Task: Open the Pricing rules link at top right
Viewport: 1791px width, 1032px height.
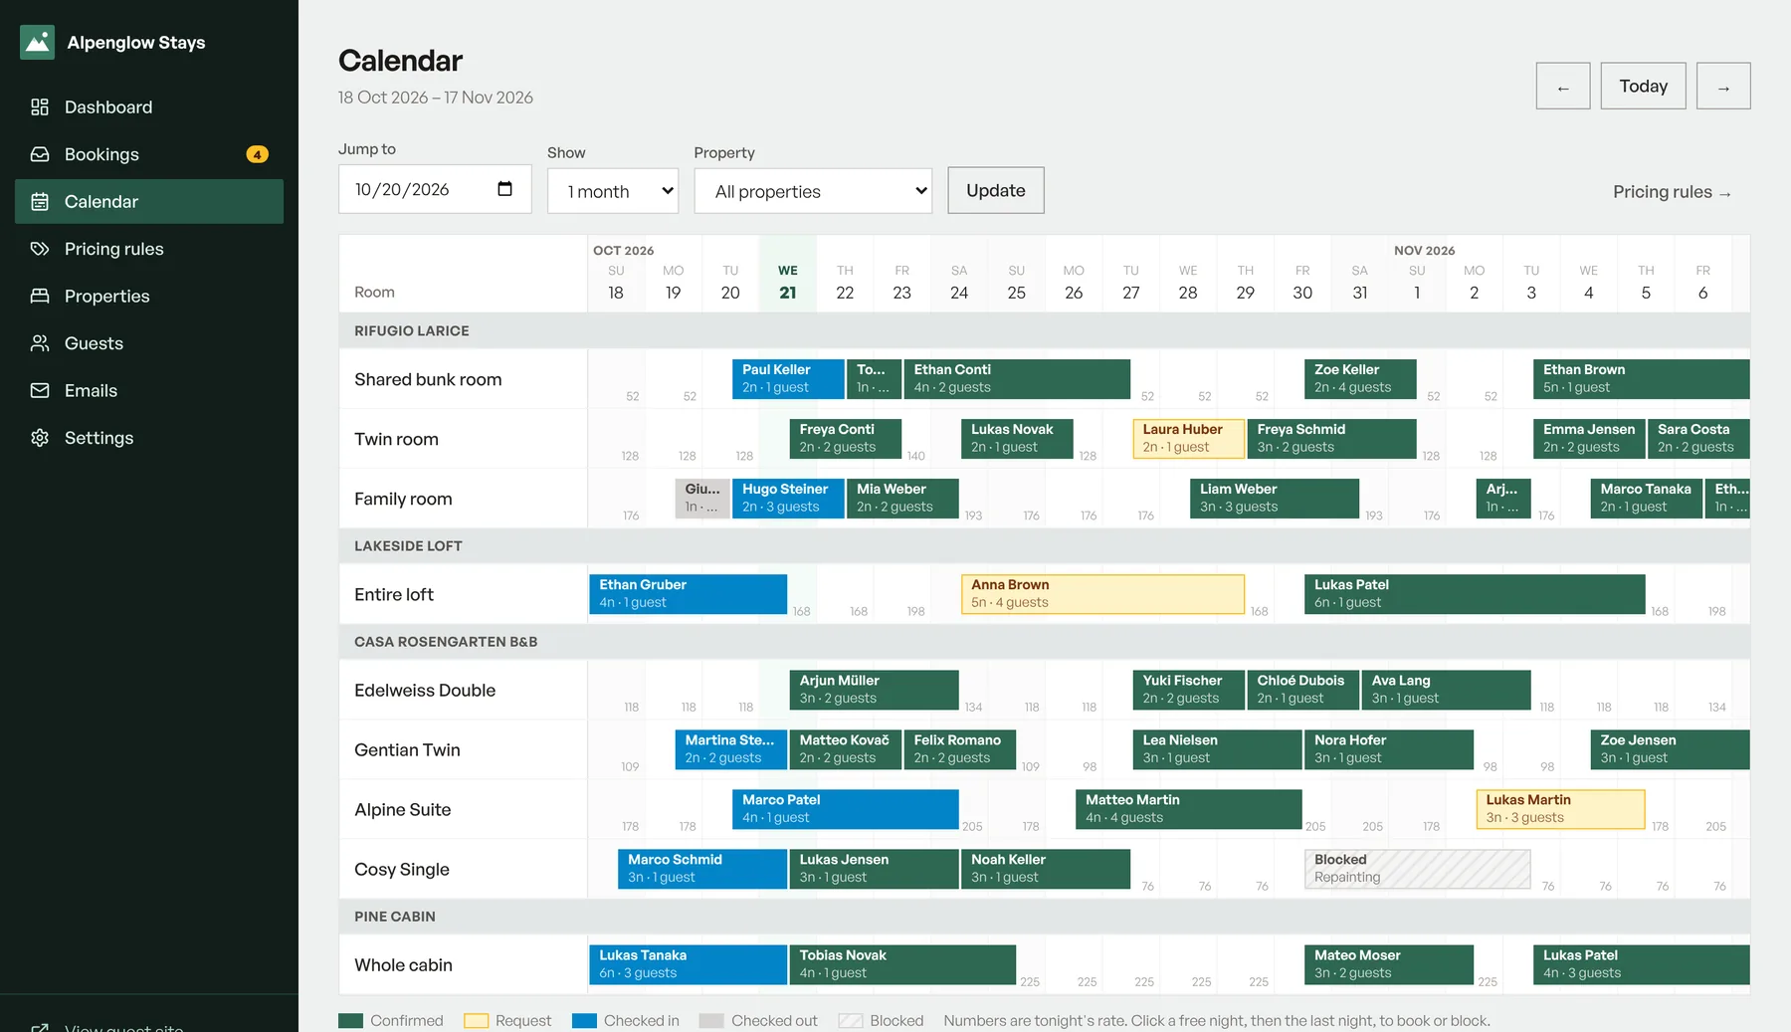Action: 1673,192
